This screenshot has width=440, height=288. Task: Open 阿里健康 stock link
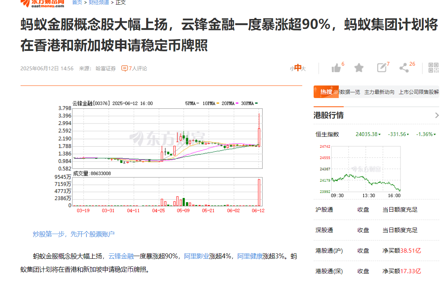pos(250,256)
